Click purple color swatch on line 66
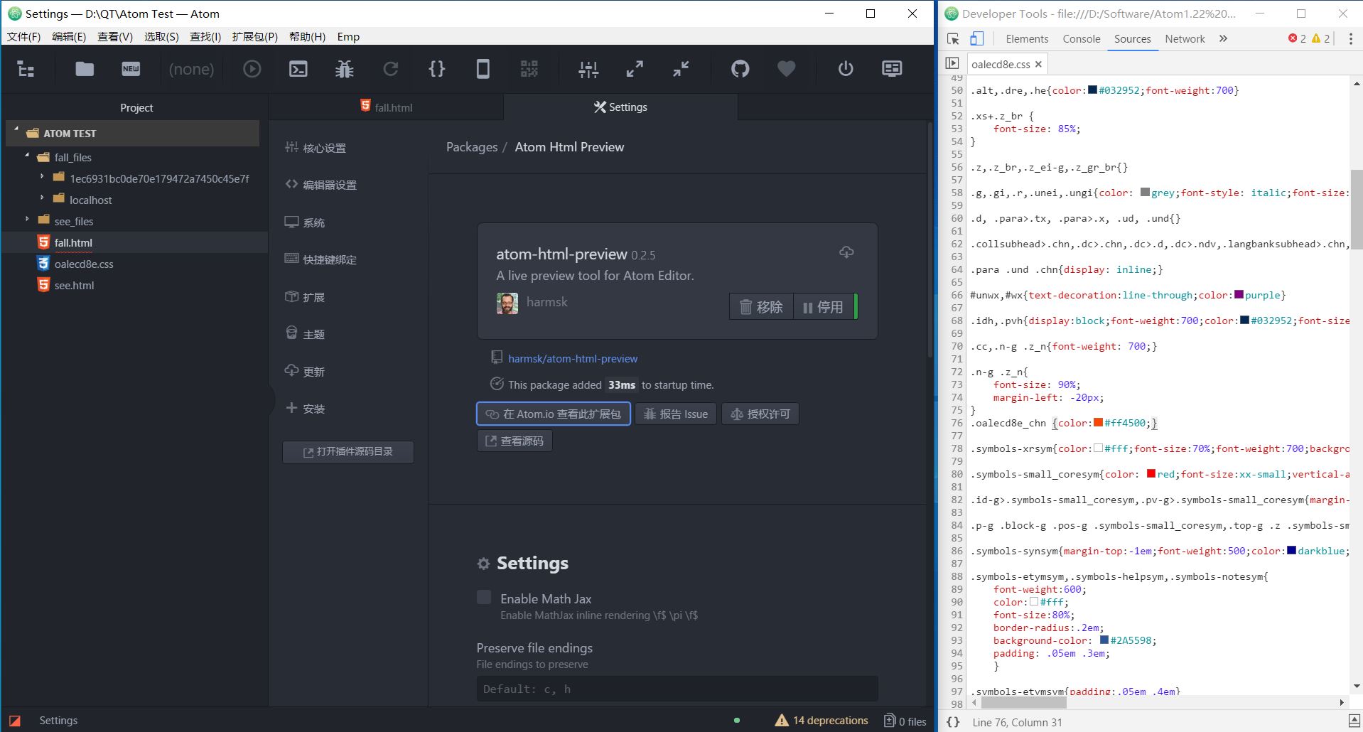This screenshot has width=1363, height=732. click(x=1239, y=295)
